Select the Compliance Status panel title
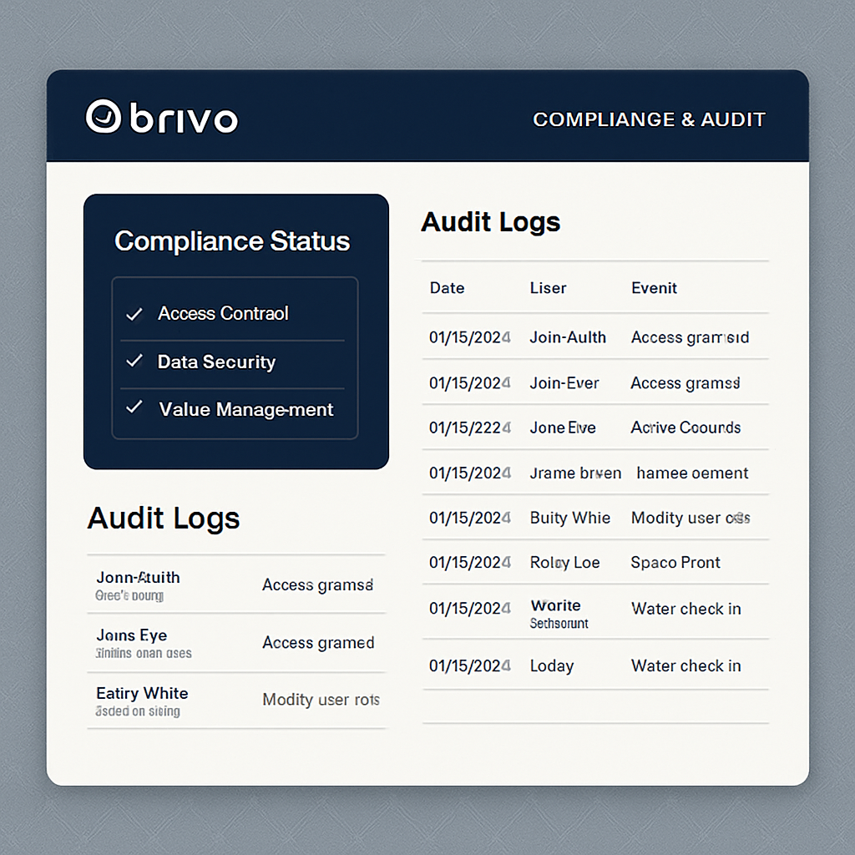 pyautogui.click(x=231, y=241)
